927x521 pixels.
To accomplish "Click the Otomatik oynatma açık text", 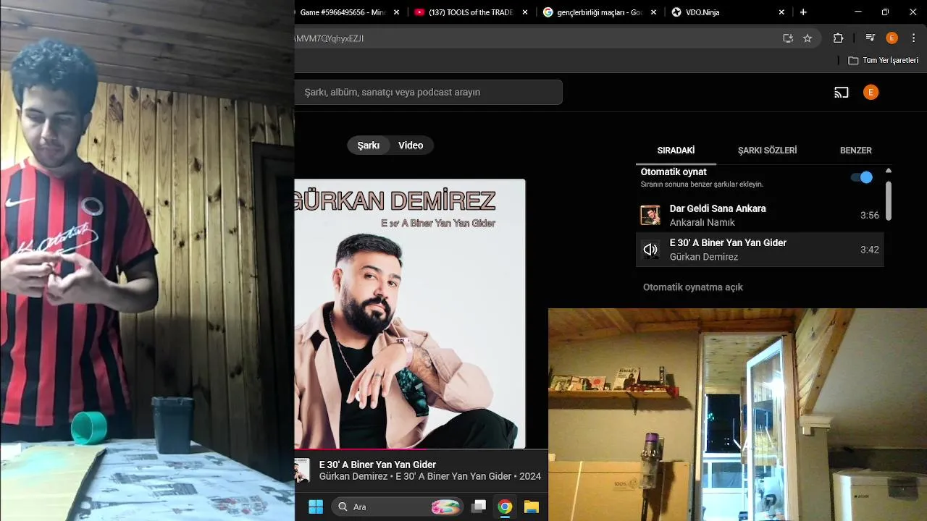I will coord(693,287).
